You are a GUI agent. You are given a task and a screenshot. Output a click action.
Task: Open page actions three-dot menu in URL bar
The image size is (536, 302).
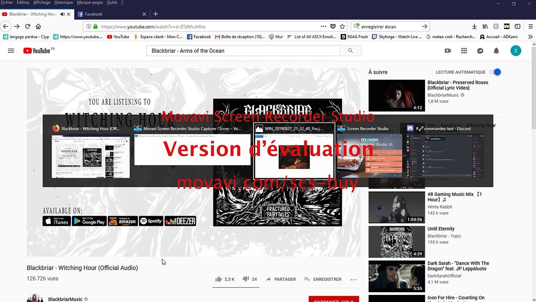pos(323,26)
